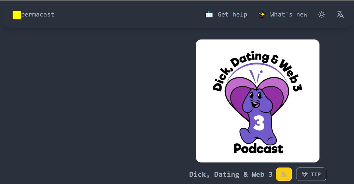This screenshot has height=184, width=354.
Task: Click the mailbox icon beside Get help
Action: point(209,14)
